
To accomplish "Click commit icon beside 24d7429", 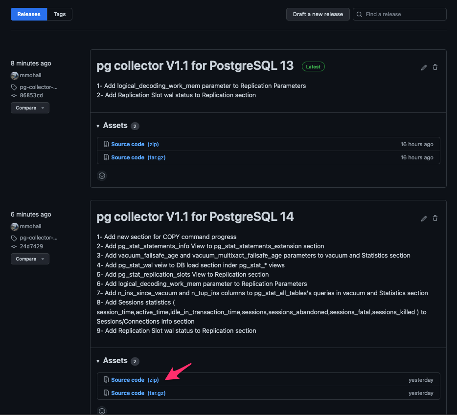I will [14, 246].
